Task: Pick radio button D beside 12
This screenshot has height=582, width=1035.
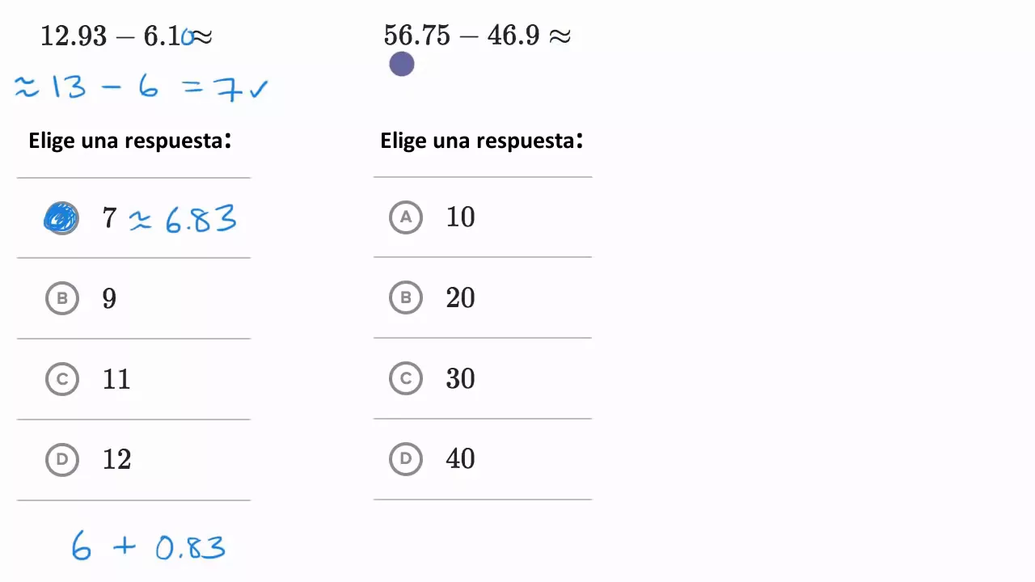Action: point(62,460)
